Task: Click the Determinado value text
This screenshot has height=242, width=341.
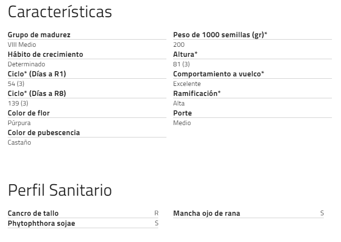Action: point(26,64)
